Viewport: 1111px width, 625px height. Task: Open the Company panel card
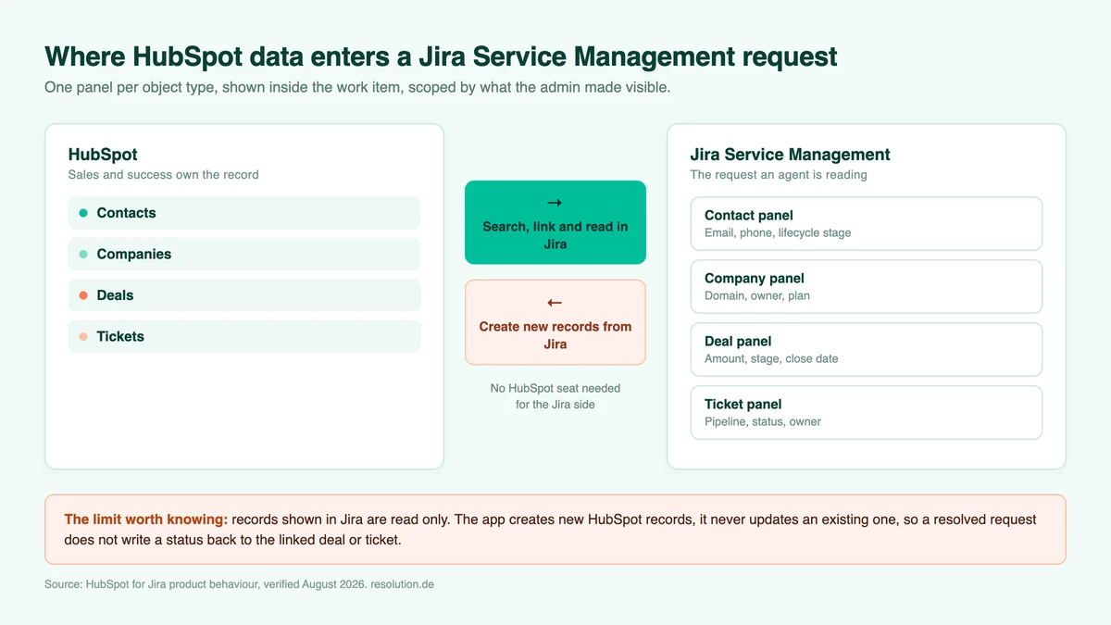(867, 286)
